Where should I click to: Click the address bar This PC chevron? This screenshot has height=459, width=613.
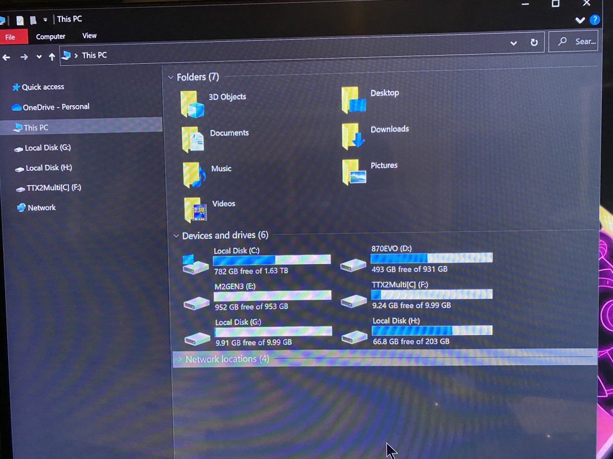(x=76, y=56)
